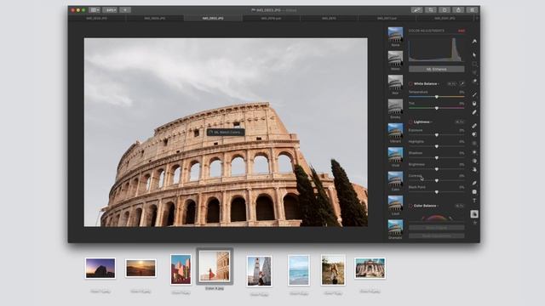Click the Exposure slider handle
Image resolution: width=545 pixels, height=306 pixels.
[437, 135]
